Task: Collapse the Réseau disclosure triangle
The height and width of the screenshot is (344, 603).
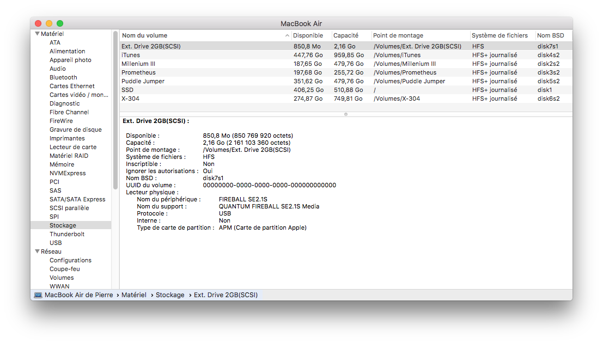Action: point(37,251)
